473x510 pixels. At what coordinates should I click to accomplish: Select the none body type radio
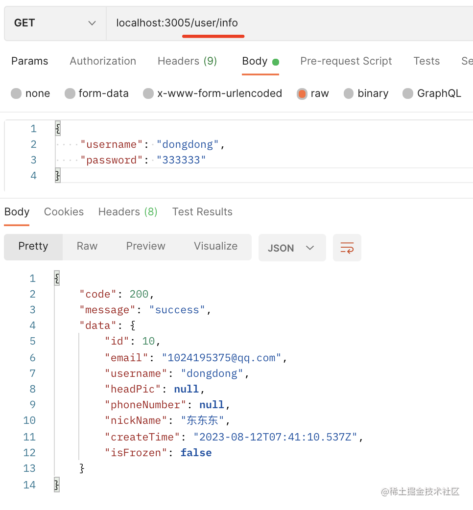point(16,93)
